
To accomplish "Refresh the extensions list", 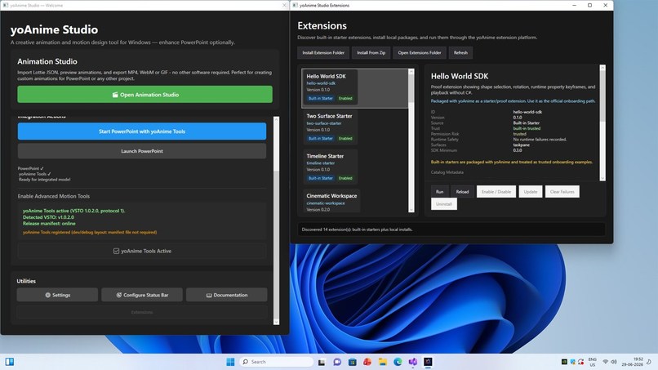I will pos(460,53).
